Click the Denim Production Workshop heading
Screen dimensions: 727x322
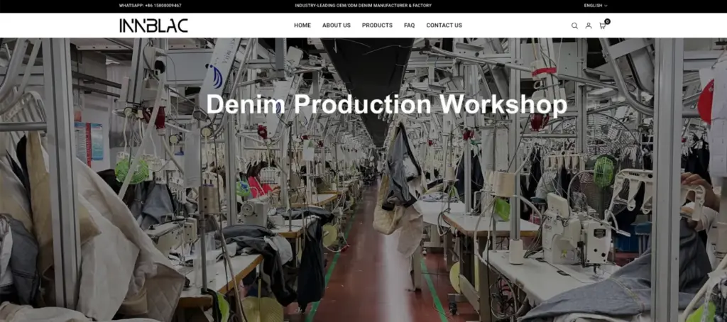[x=386, y=104]
